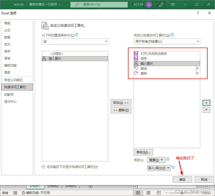Click the macro icon of 插入图片 in right list

[136, 63]
